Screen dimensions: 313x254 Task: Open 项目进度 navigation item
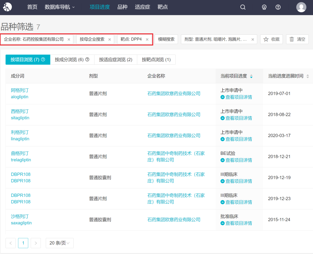(100, 7)
